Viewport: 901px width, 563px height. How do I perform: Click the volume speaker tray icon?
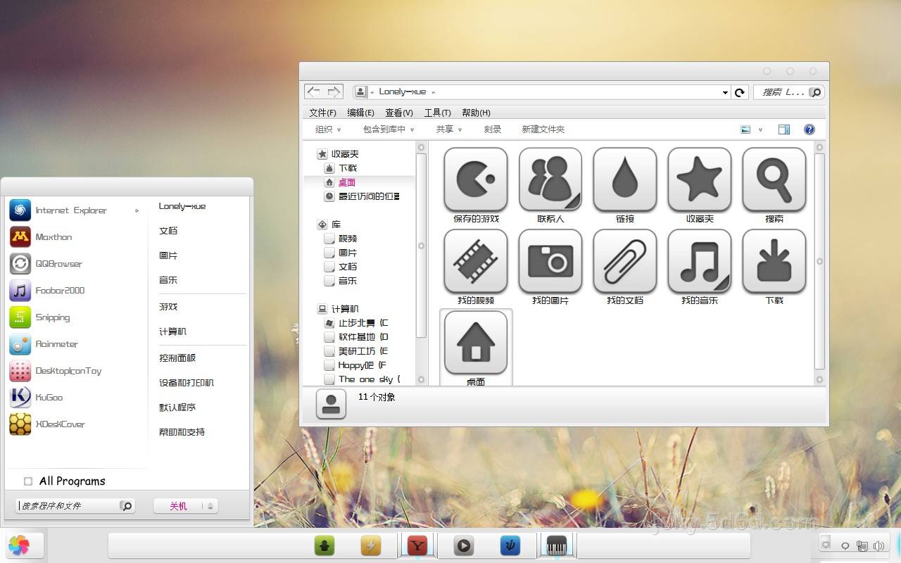tap(878, 545)
